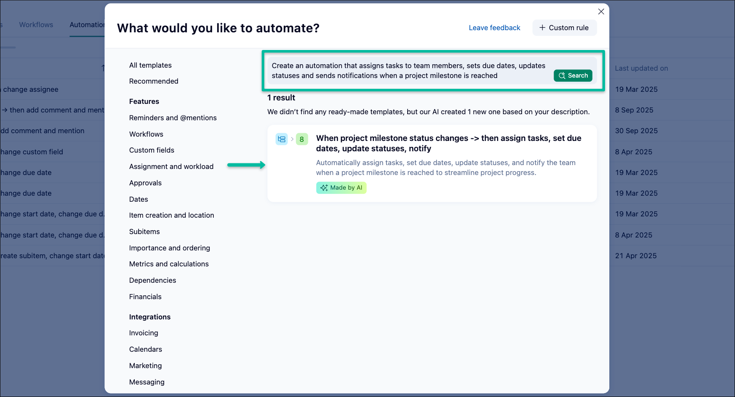Viewport: 735px width, 397px height.
Task: Open the AI-generated milestone automation template
Action: [x=448, y=144]
